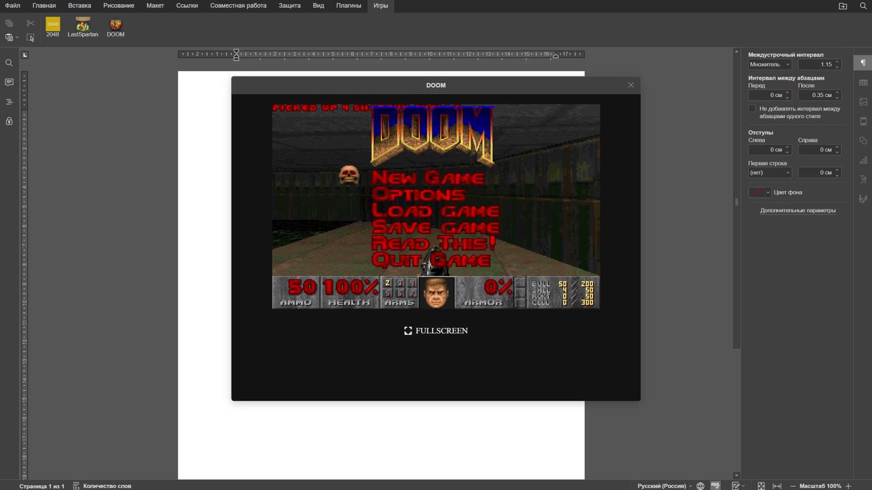
Task: Open Image settings in right sidebar
Action: click(863, 102)
